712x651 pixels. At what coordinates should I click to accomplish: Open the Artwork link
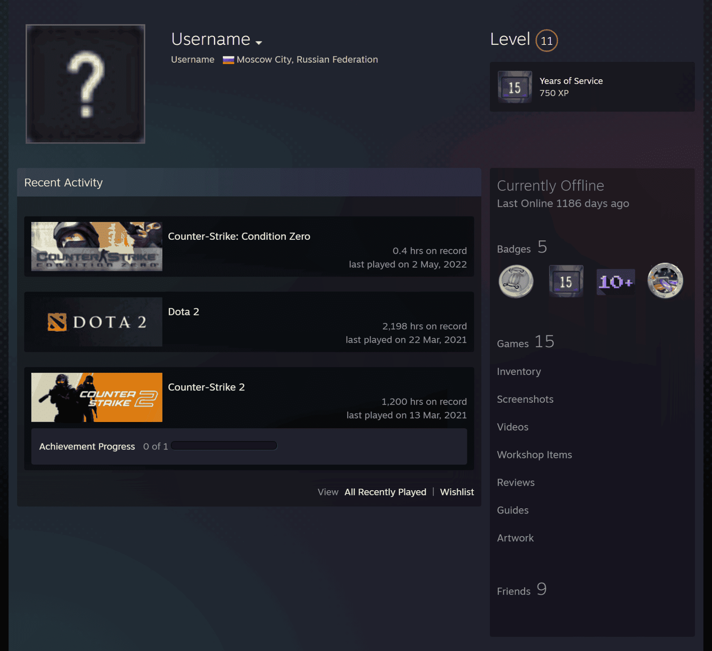coord(515,538)
